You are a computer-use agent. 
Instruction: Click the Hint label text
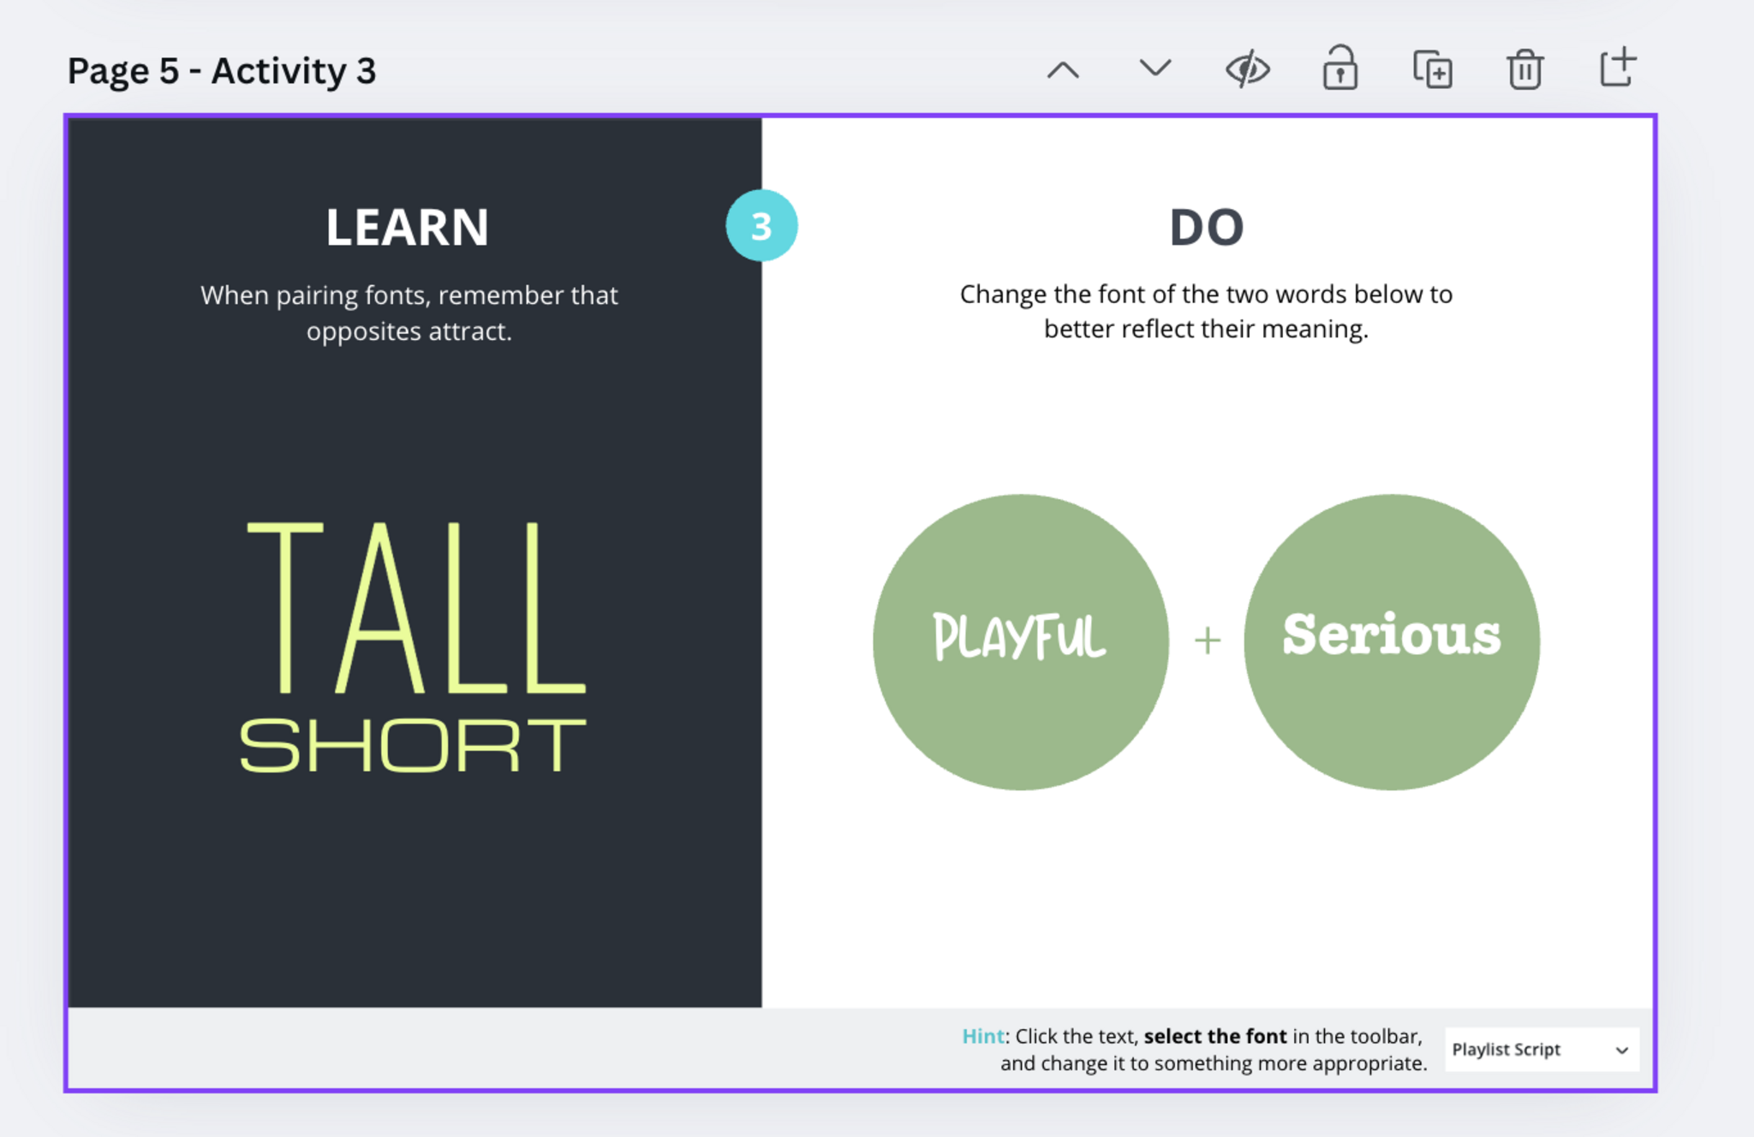point(982,1036)
